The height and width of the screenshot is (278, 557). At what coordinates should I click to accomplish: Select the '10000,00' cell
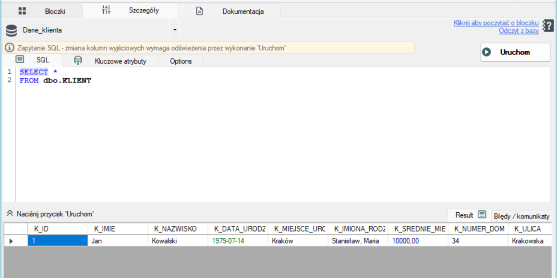pos(418,241)
